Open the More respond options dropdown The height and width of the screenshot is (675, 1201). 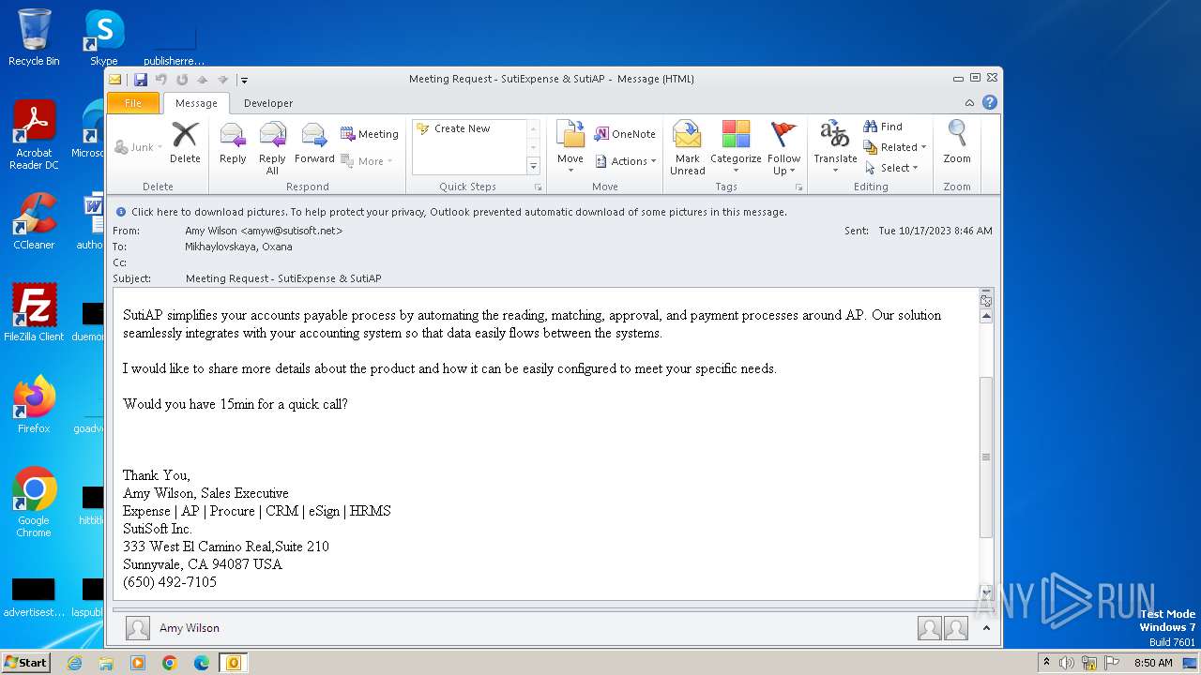(367, 161)
